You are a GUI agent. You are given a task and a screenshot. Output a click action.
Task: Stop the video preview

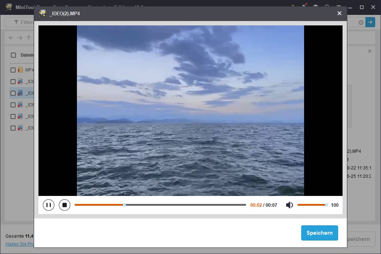[65, 205]
